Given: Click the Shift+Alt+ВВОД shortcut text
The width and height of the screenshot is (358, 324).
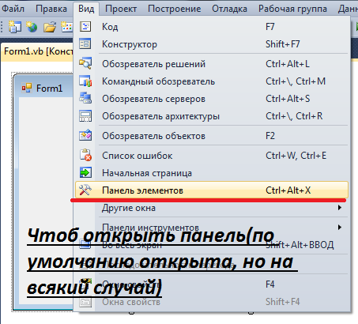Looking at the screenshot, I should pyautogui.click(x=300, y=245).
